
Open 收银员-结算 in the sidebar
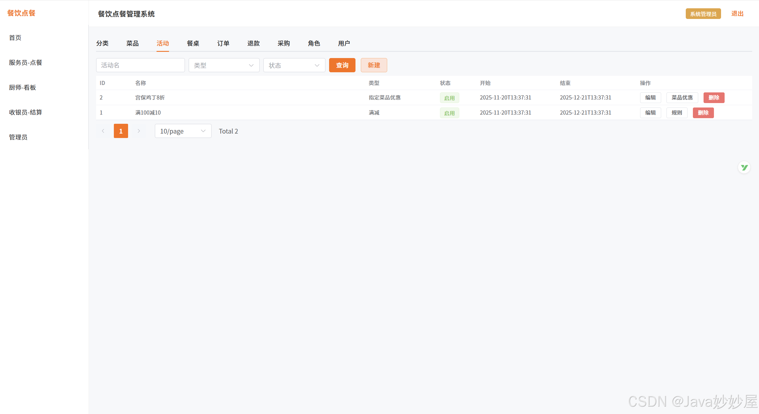pyautogui.click(x=25, y=112)
